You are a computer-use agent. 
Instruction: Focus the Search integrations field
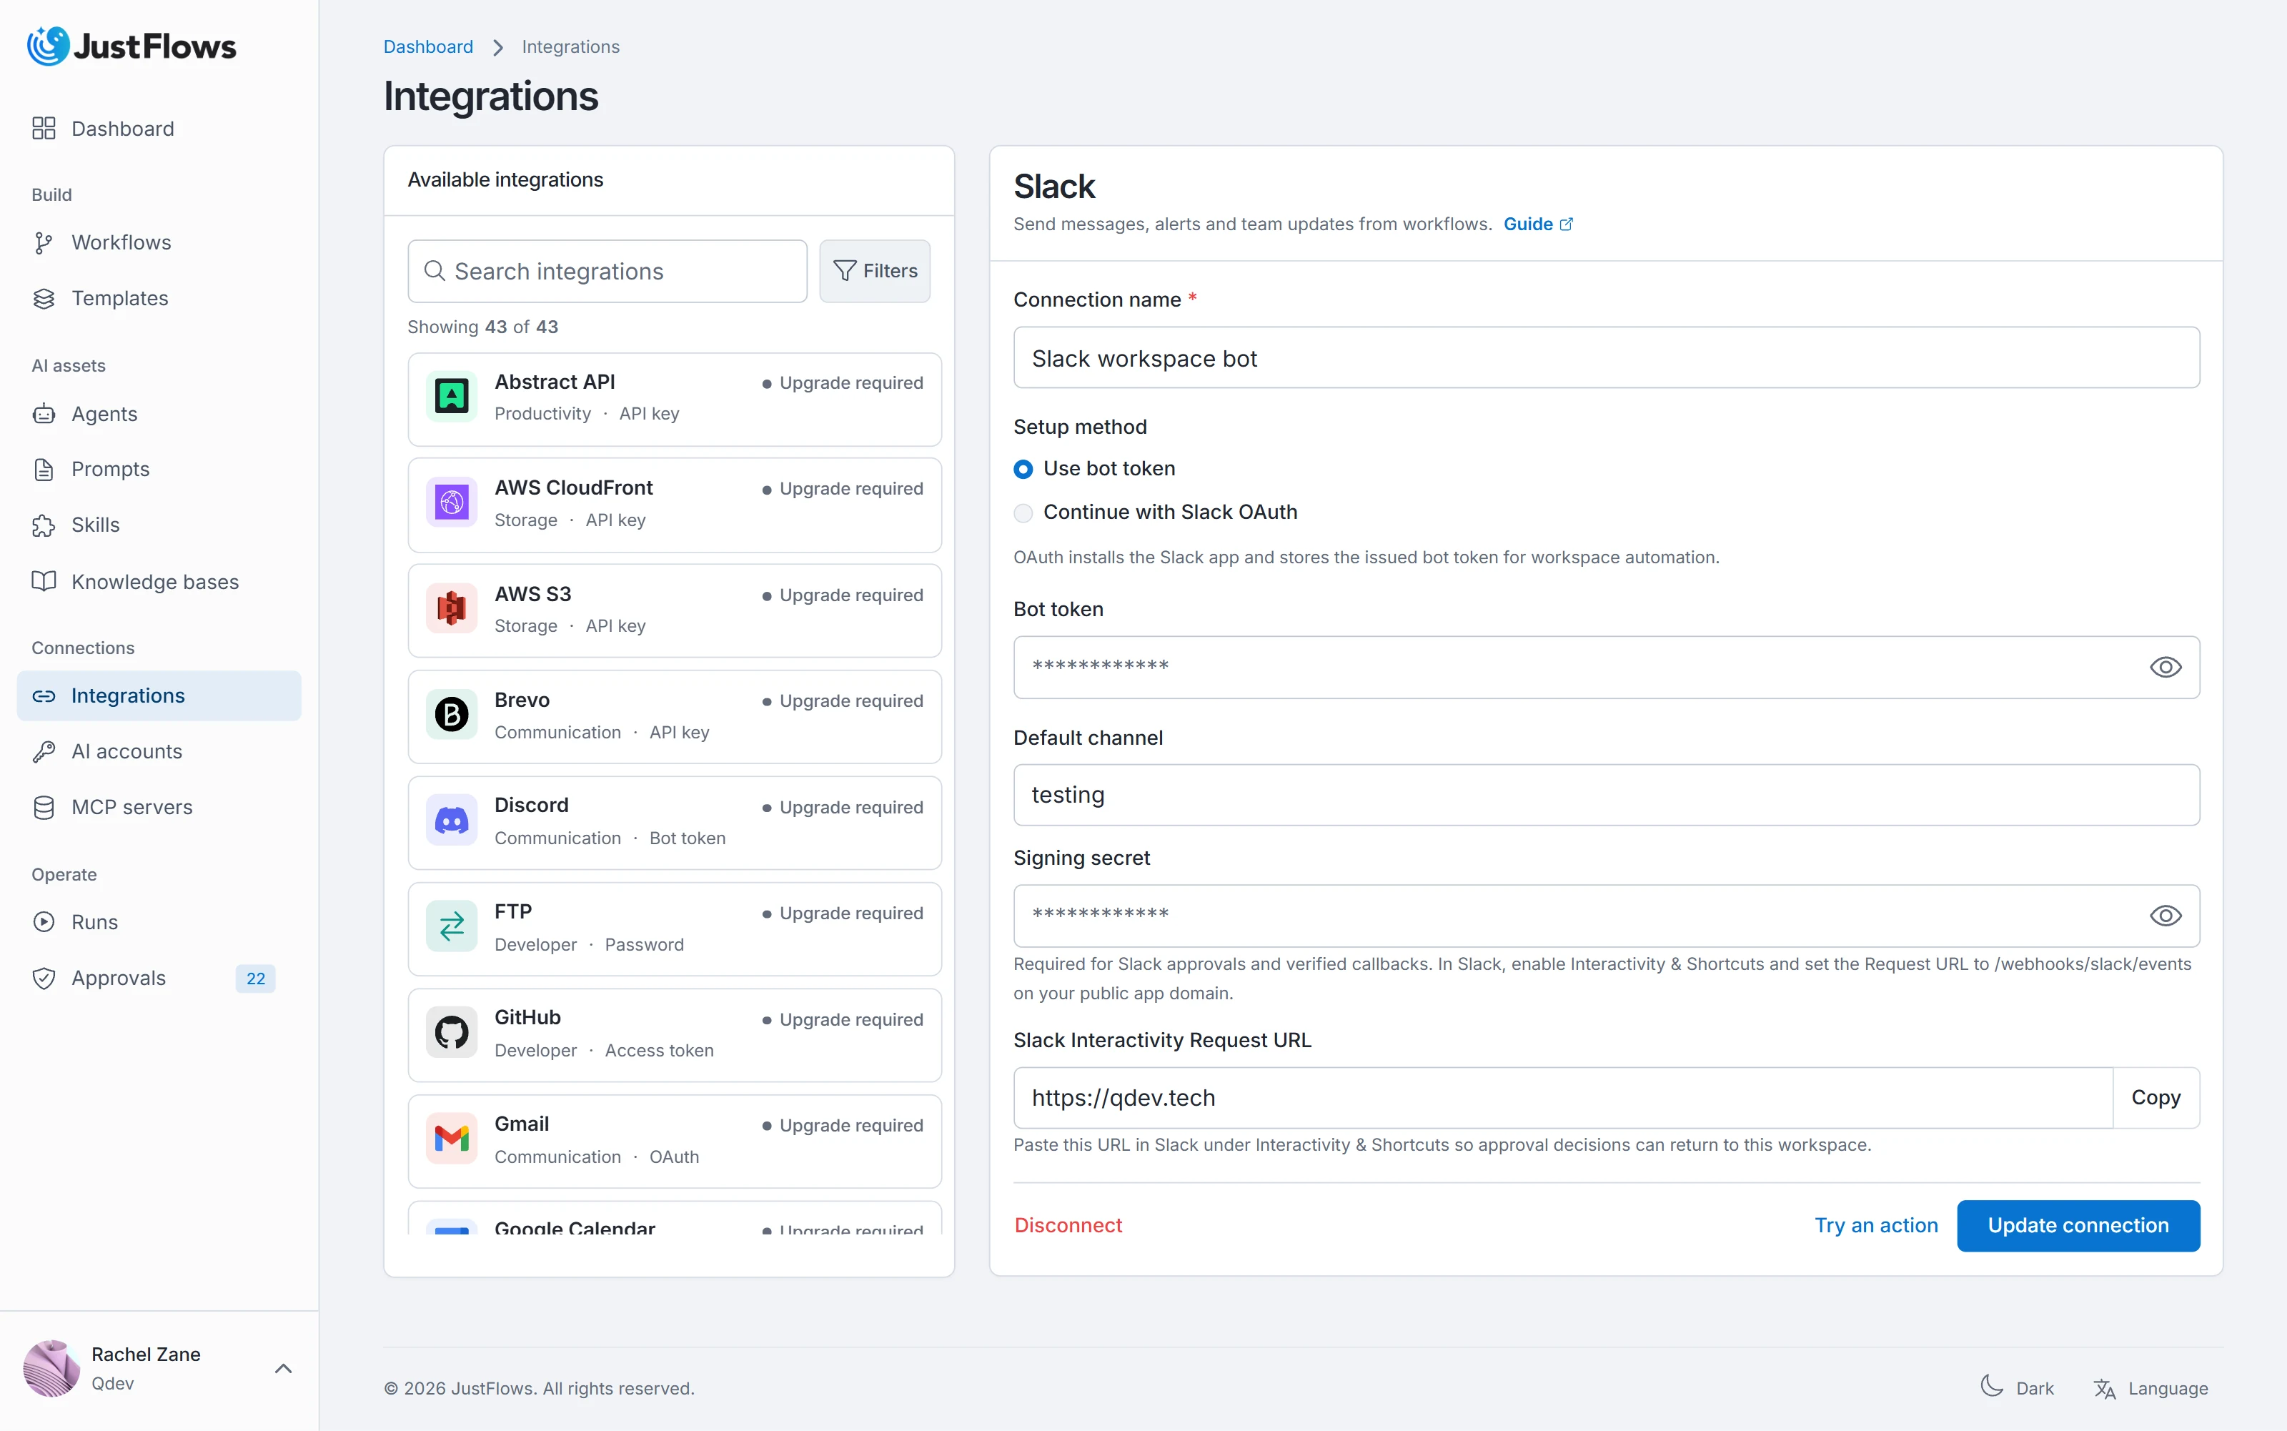(607, 271)
